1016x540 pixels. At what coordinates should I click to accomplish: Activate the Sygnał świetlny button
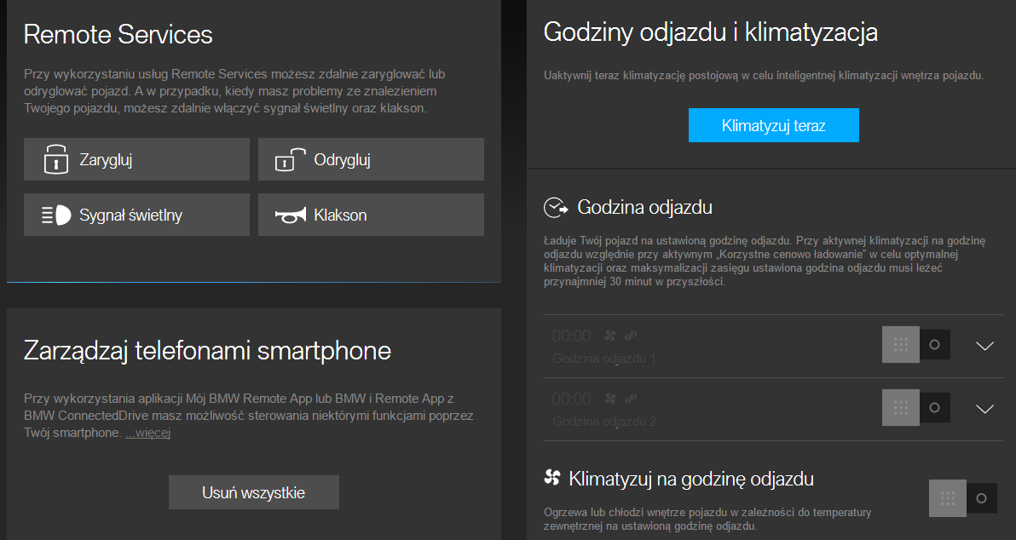(136, 215)
